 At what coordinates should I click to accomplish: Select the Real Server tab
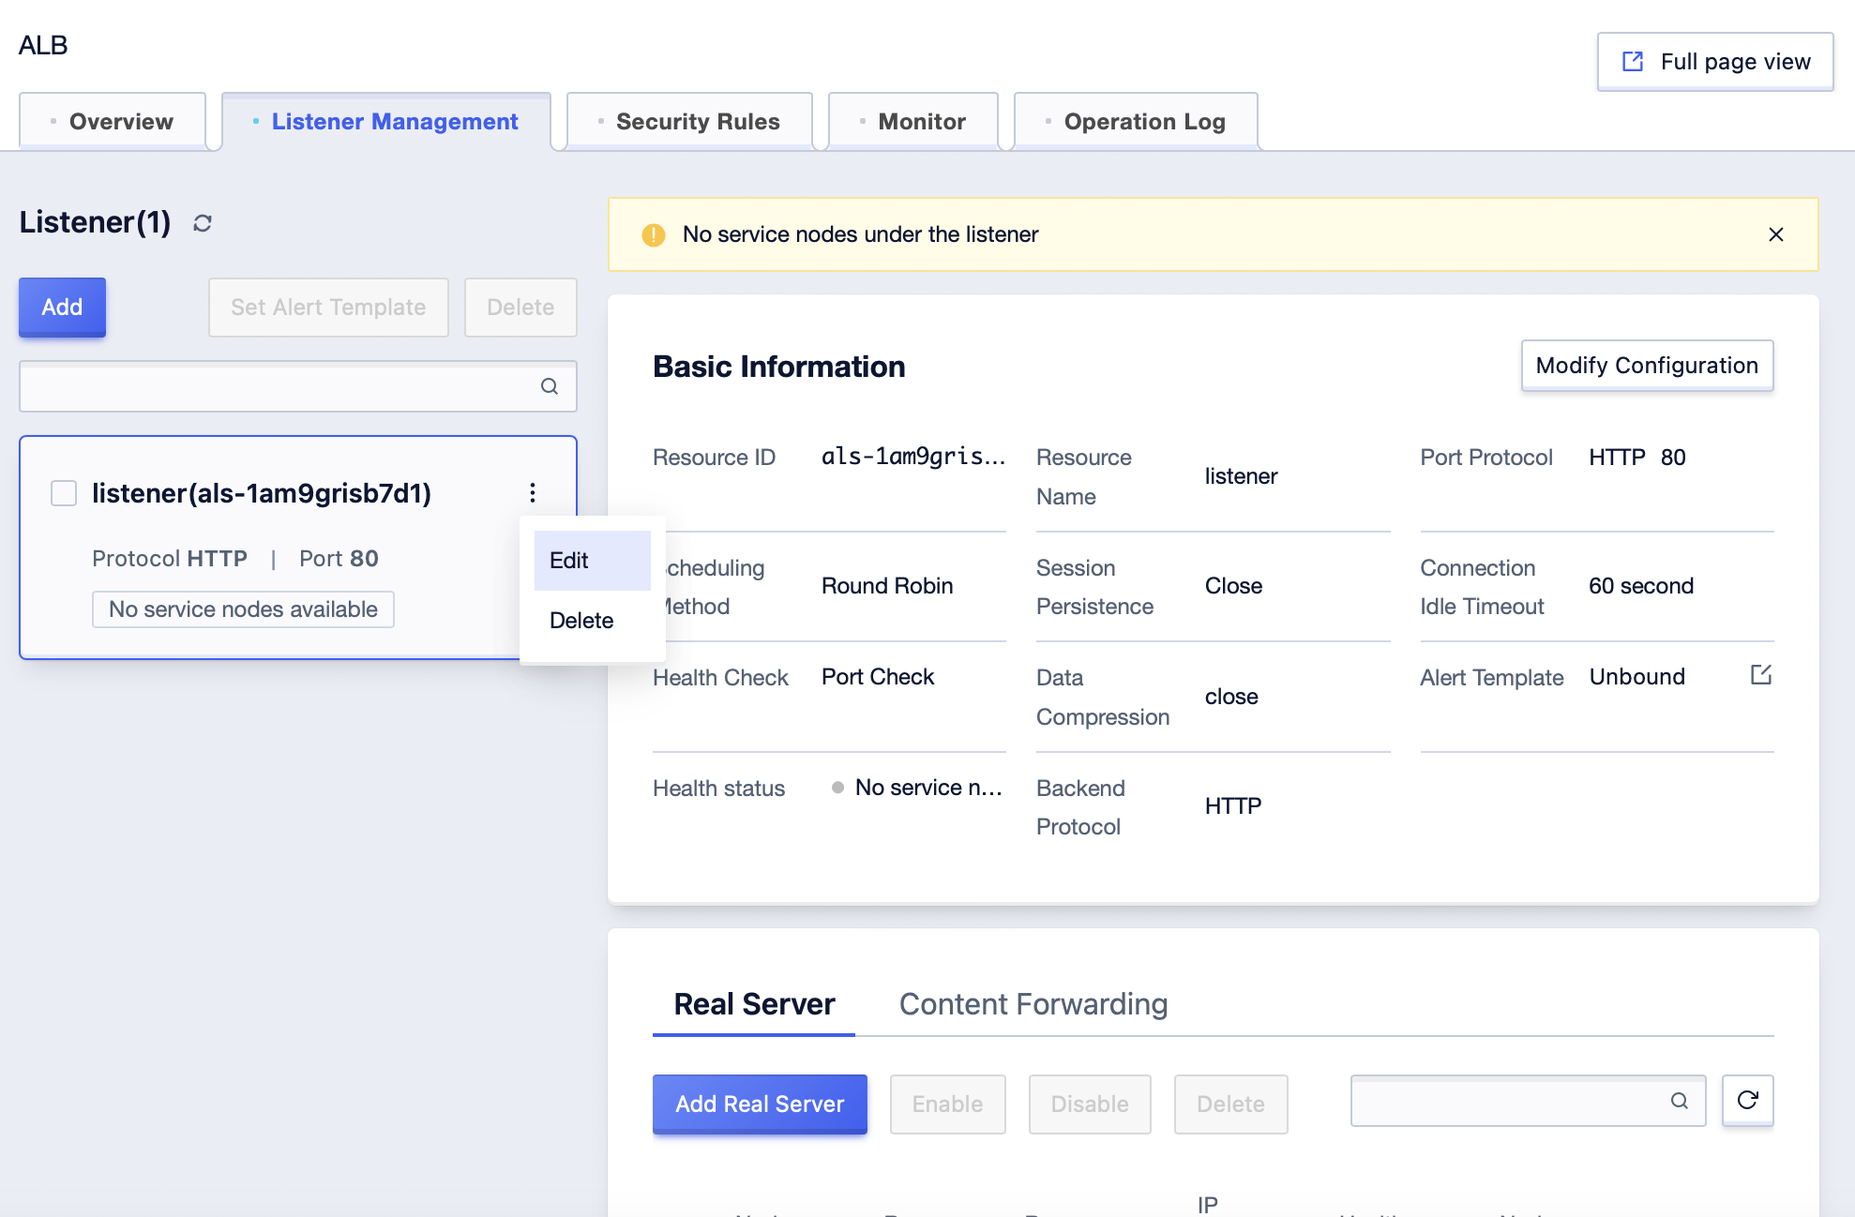[x=754, y=1004]
